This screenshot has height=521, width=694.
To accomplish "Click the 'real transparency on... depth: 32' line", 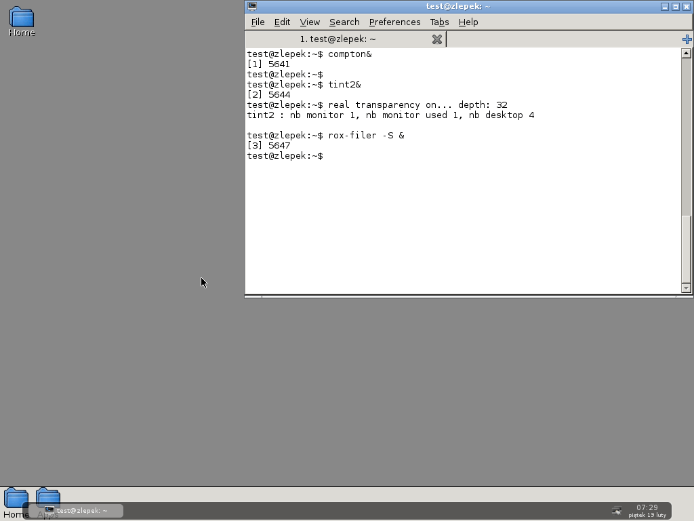I will 417,105.
